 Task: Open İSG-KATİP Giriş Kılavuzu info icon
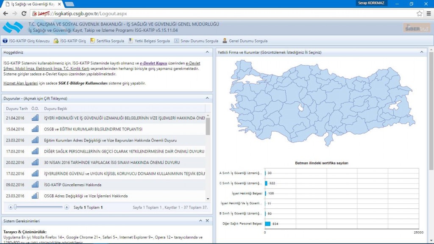click(x=5, y=41)
